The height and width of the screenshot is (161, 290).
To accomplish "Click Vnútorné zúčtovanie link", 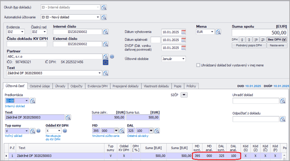I will click(x=106, y=136).
